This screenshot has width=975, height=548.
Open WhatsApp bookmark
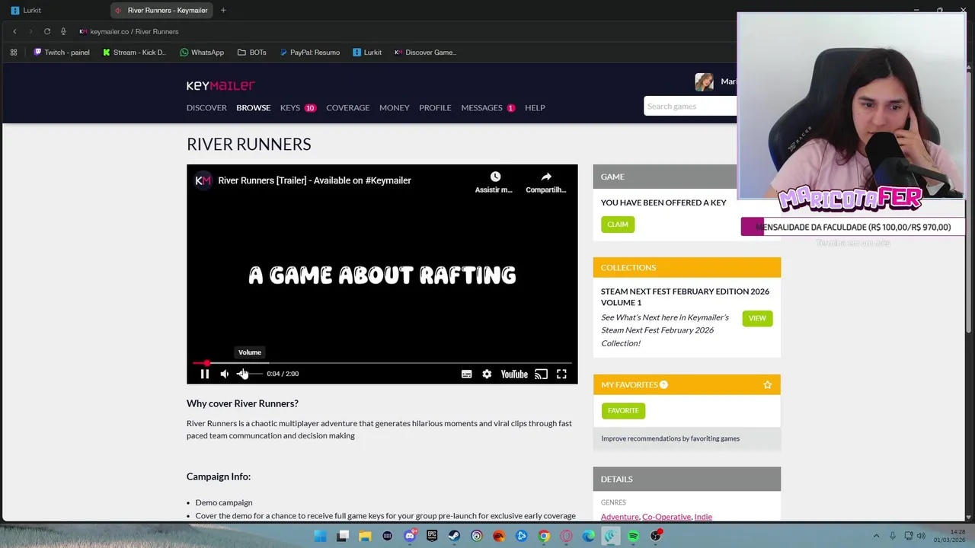click(202, 53)
